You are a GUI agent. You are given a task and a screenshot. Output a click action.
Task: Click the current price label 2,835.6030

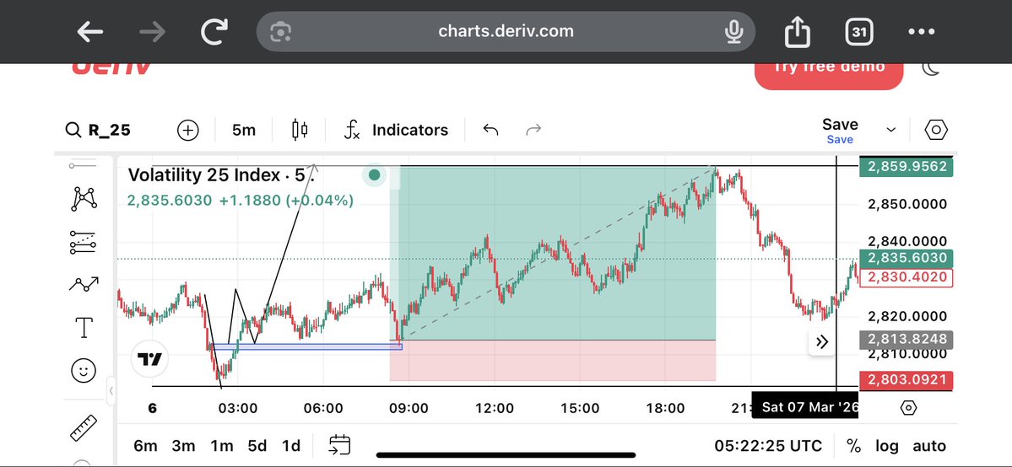pyautogui.click(x=906, y=259)
